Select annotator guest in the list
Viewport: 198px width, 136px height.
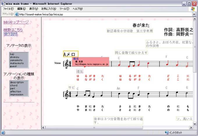point(19,66)
